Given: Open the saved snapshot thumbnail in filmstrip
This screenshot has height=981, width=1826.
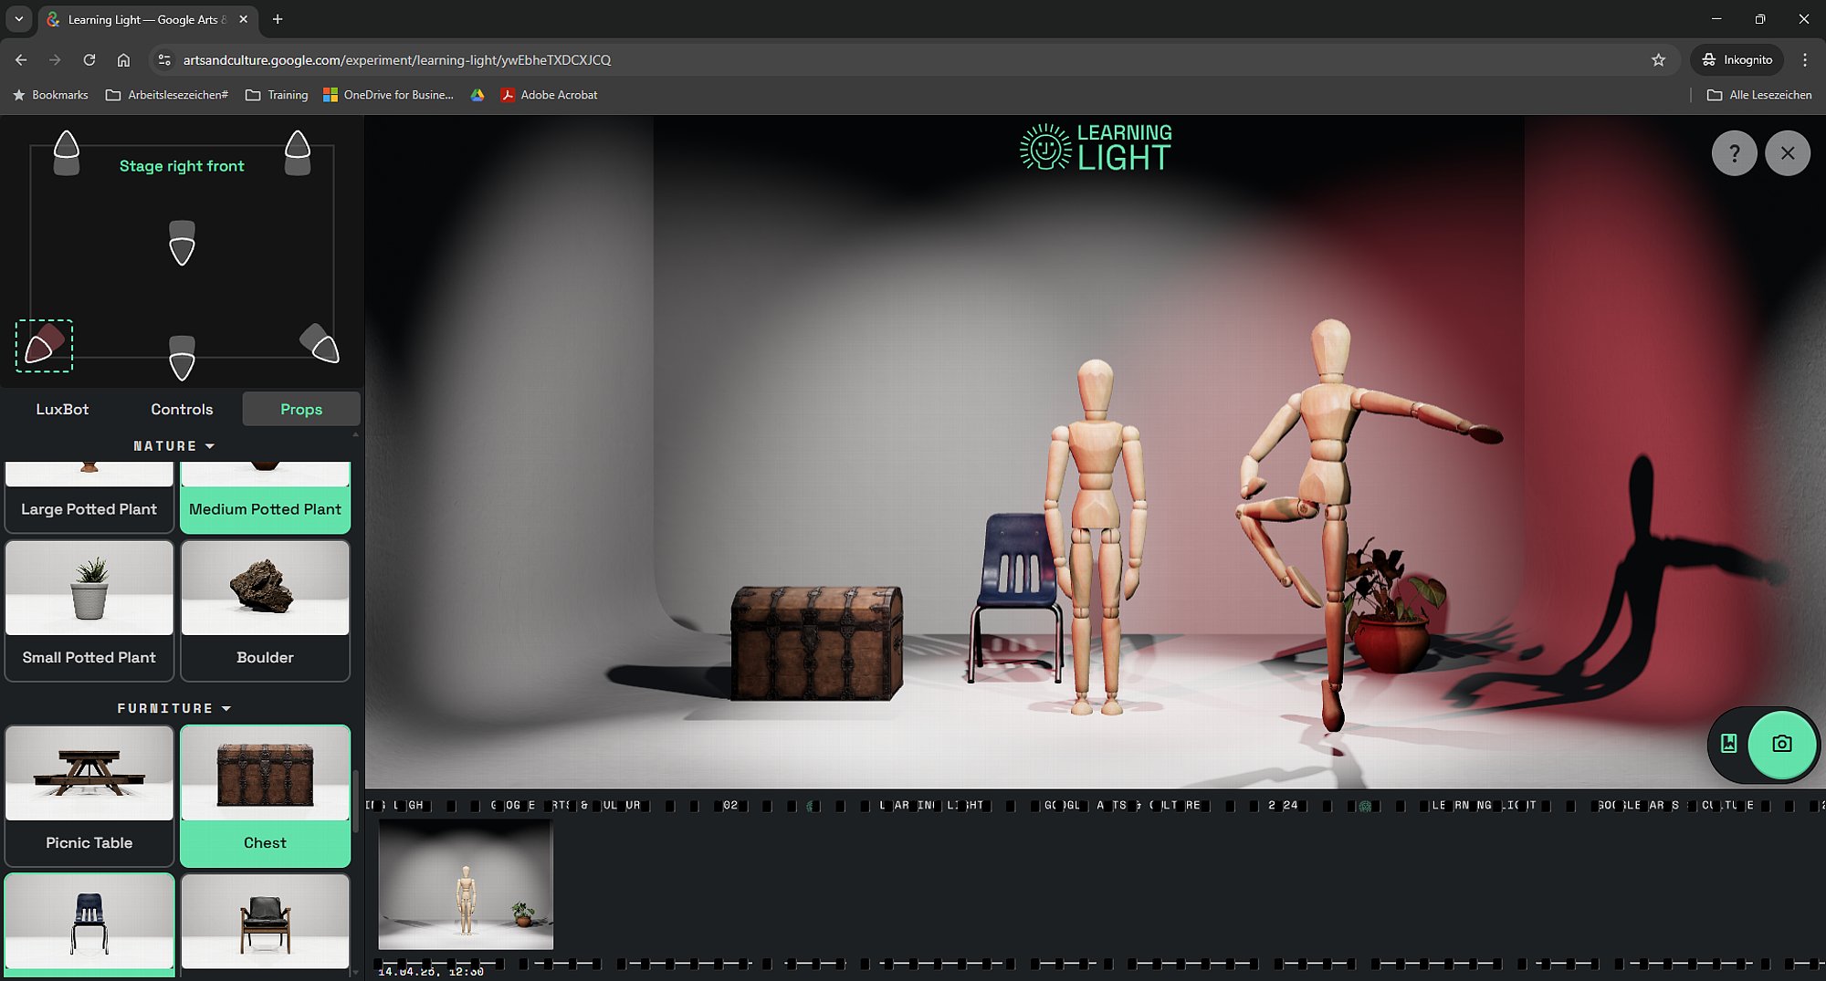Looking at the screenshot, I should [466, 884].
